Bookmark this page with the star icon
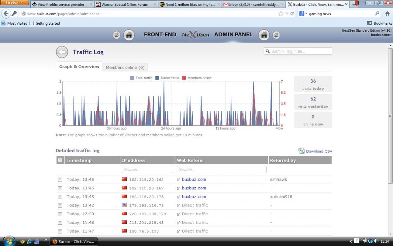Viewport: 393px width, 246px height. click(x=281, y=13)
